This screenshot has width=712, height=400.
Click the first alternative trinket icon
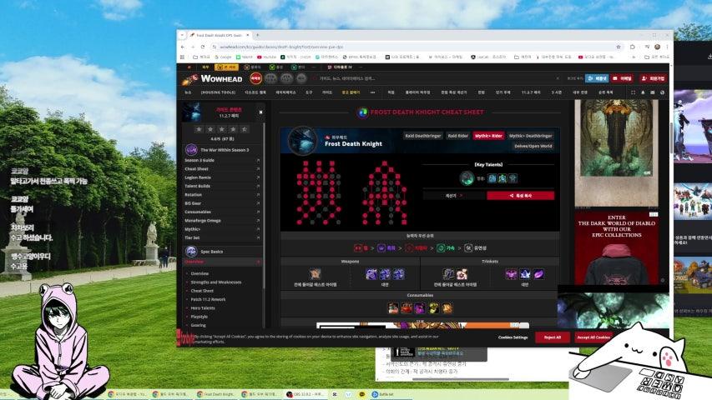tap(512, 274)
